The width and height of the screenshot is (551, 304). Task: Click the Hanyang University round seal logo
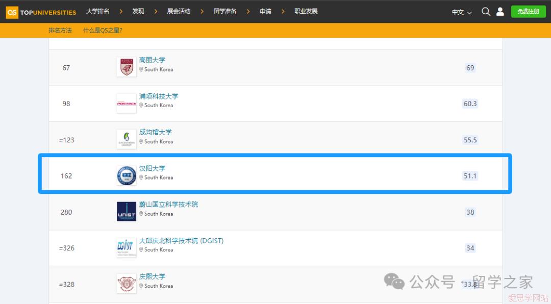tap(127, 175)
